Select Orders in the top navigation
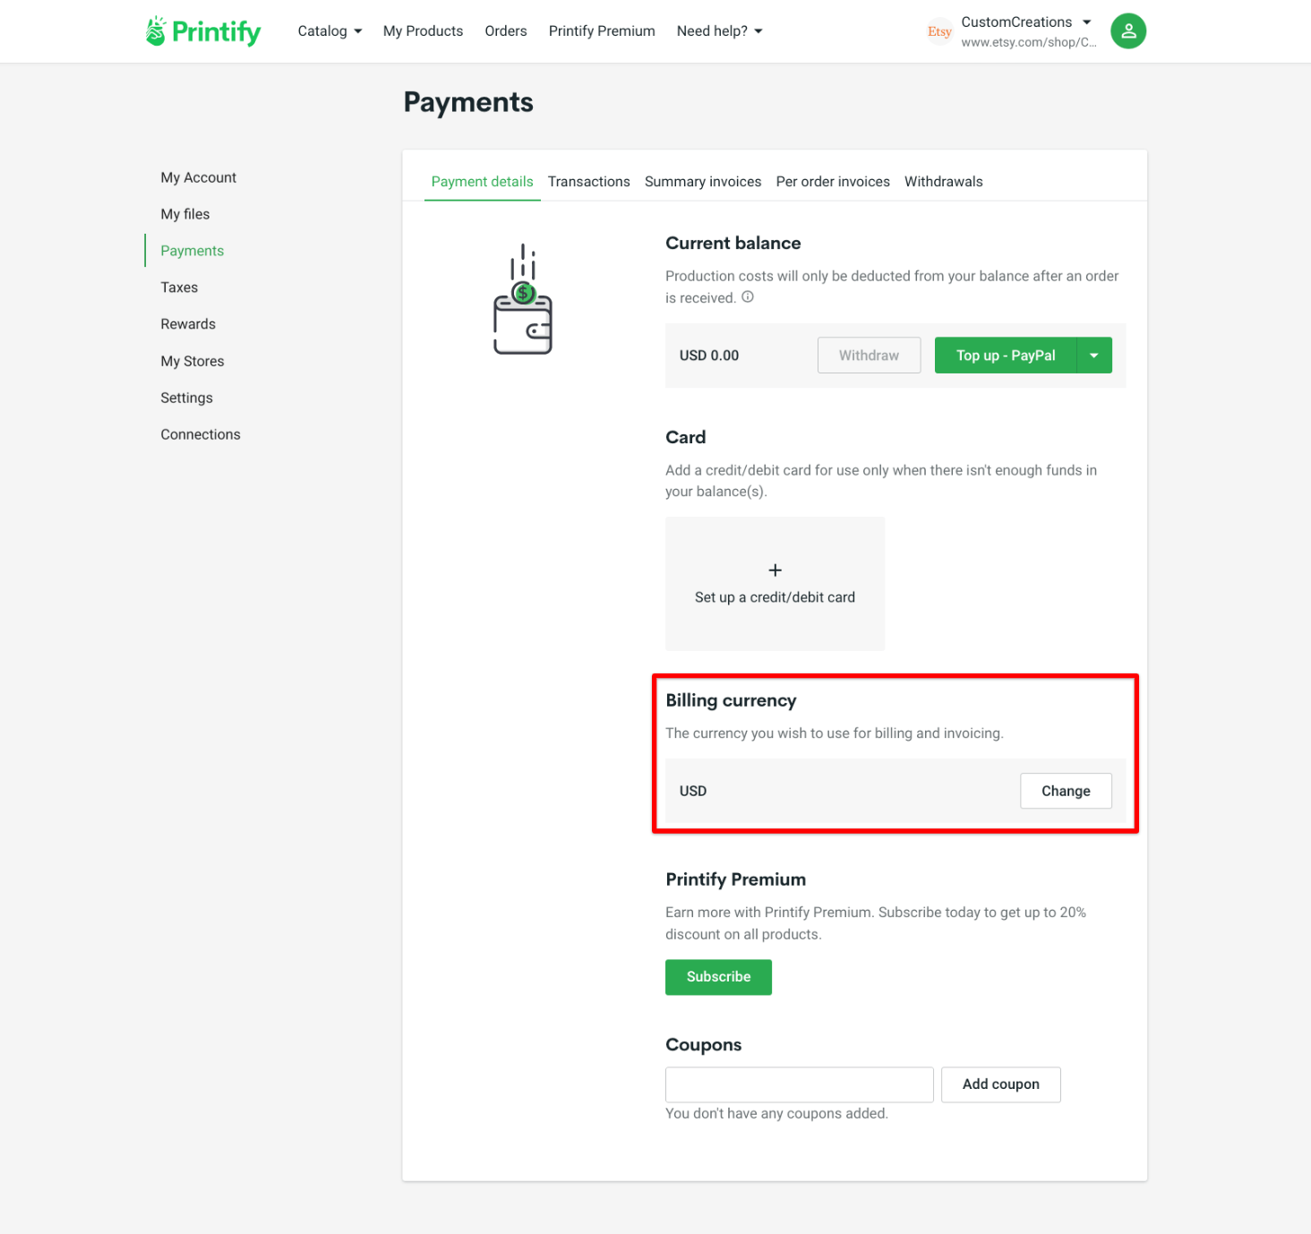Screen dimensions: 1311x1234 505,30
